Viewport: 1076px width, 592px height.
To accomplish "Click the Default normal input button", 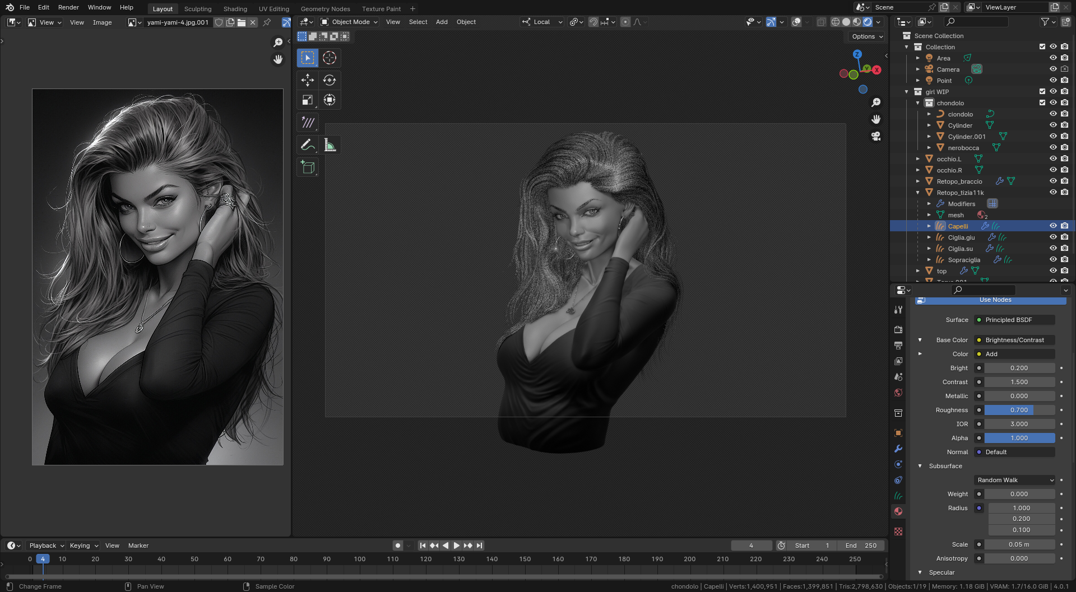I will pos(1014,452).
